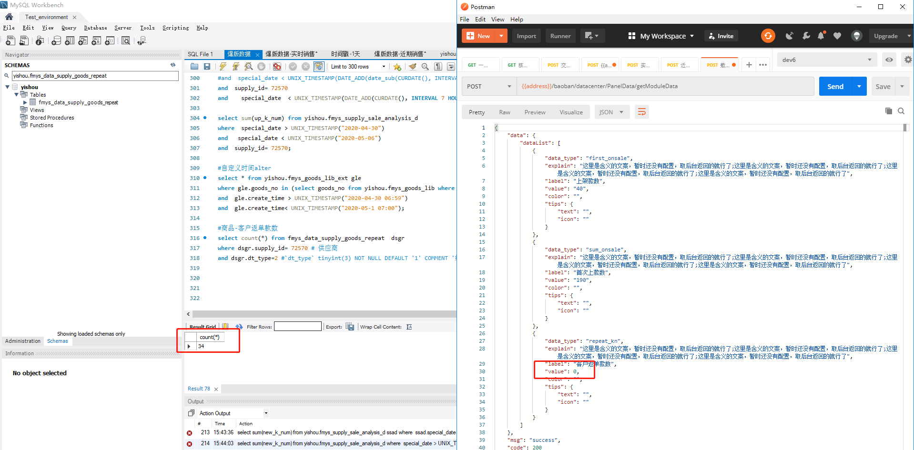Toggle editor word wrap icon
The width and height of the screenshot is (914, 450).
[451, 67]
